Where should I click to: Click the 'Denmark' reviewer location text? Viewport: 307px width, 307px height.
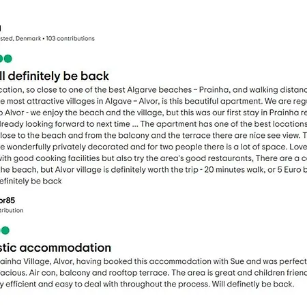pyautogui.click(x=28, y=38)
